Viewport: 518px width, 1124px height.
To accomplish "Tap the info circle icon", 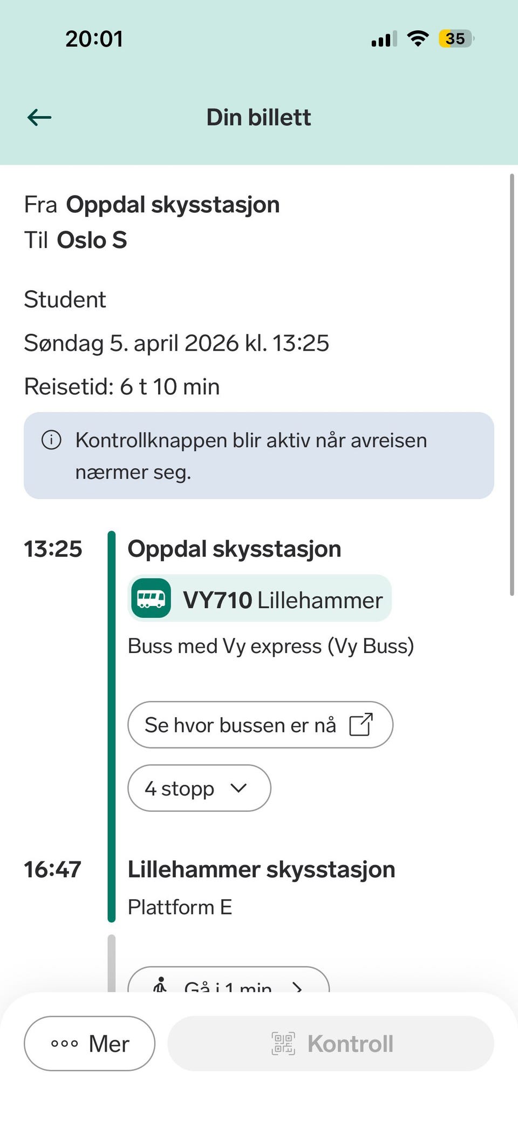I will click(51, 440).
